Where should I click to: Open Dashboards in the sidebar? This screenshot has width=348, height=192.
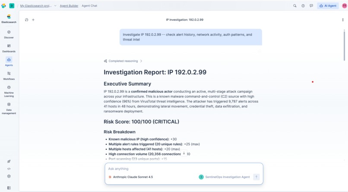click(9, 48)
